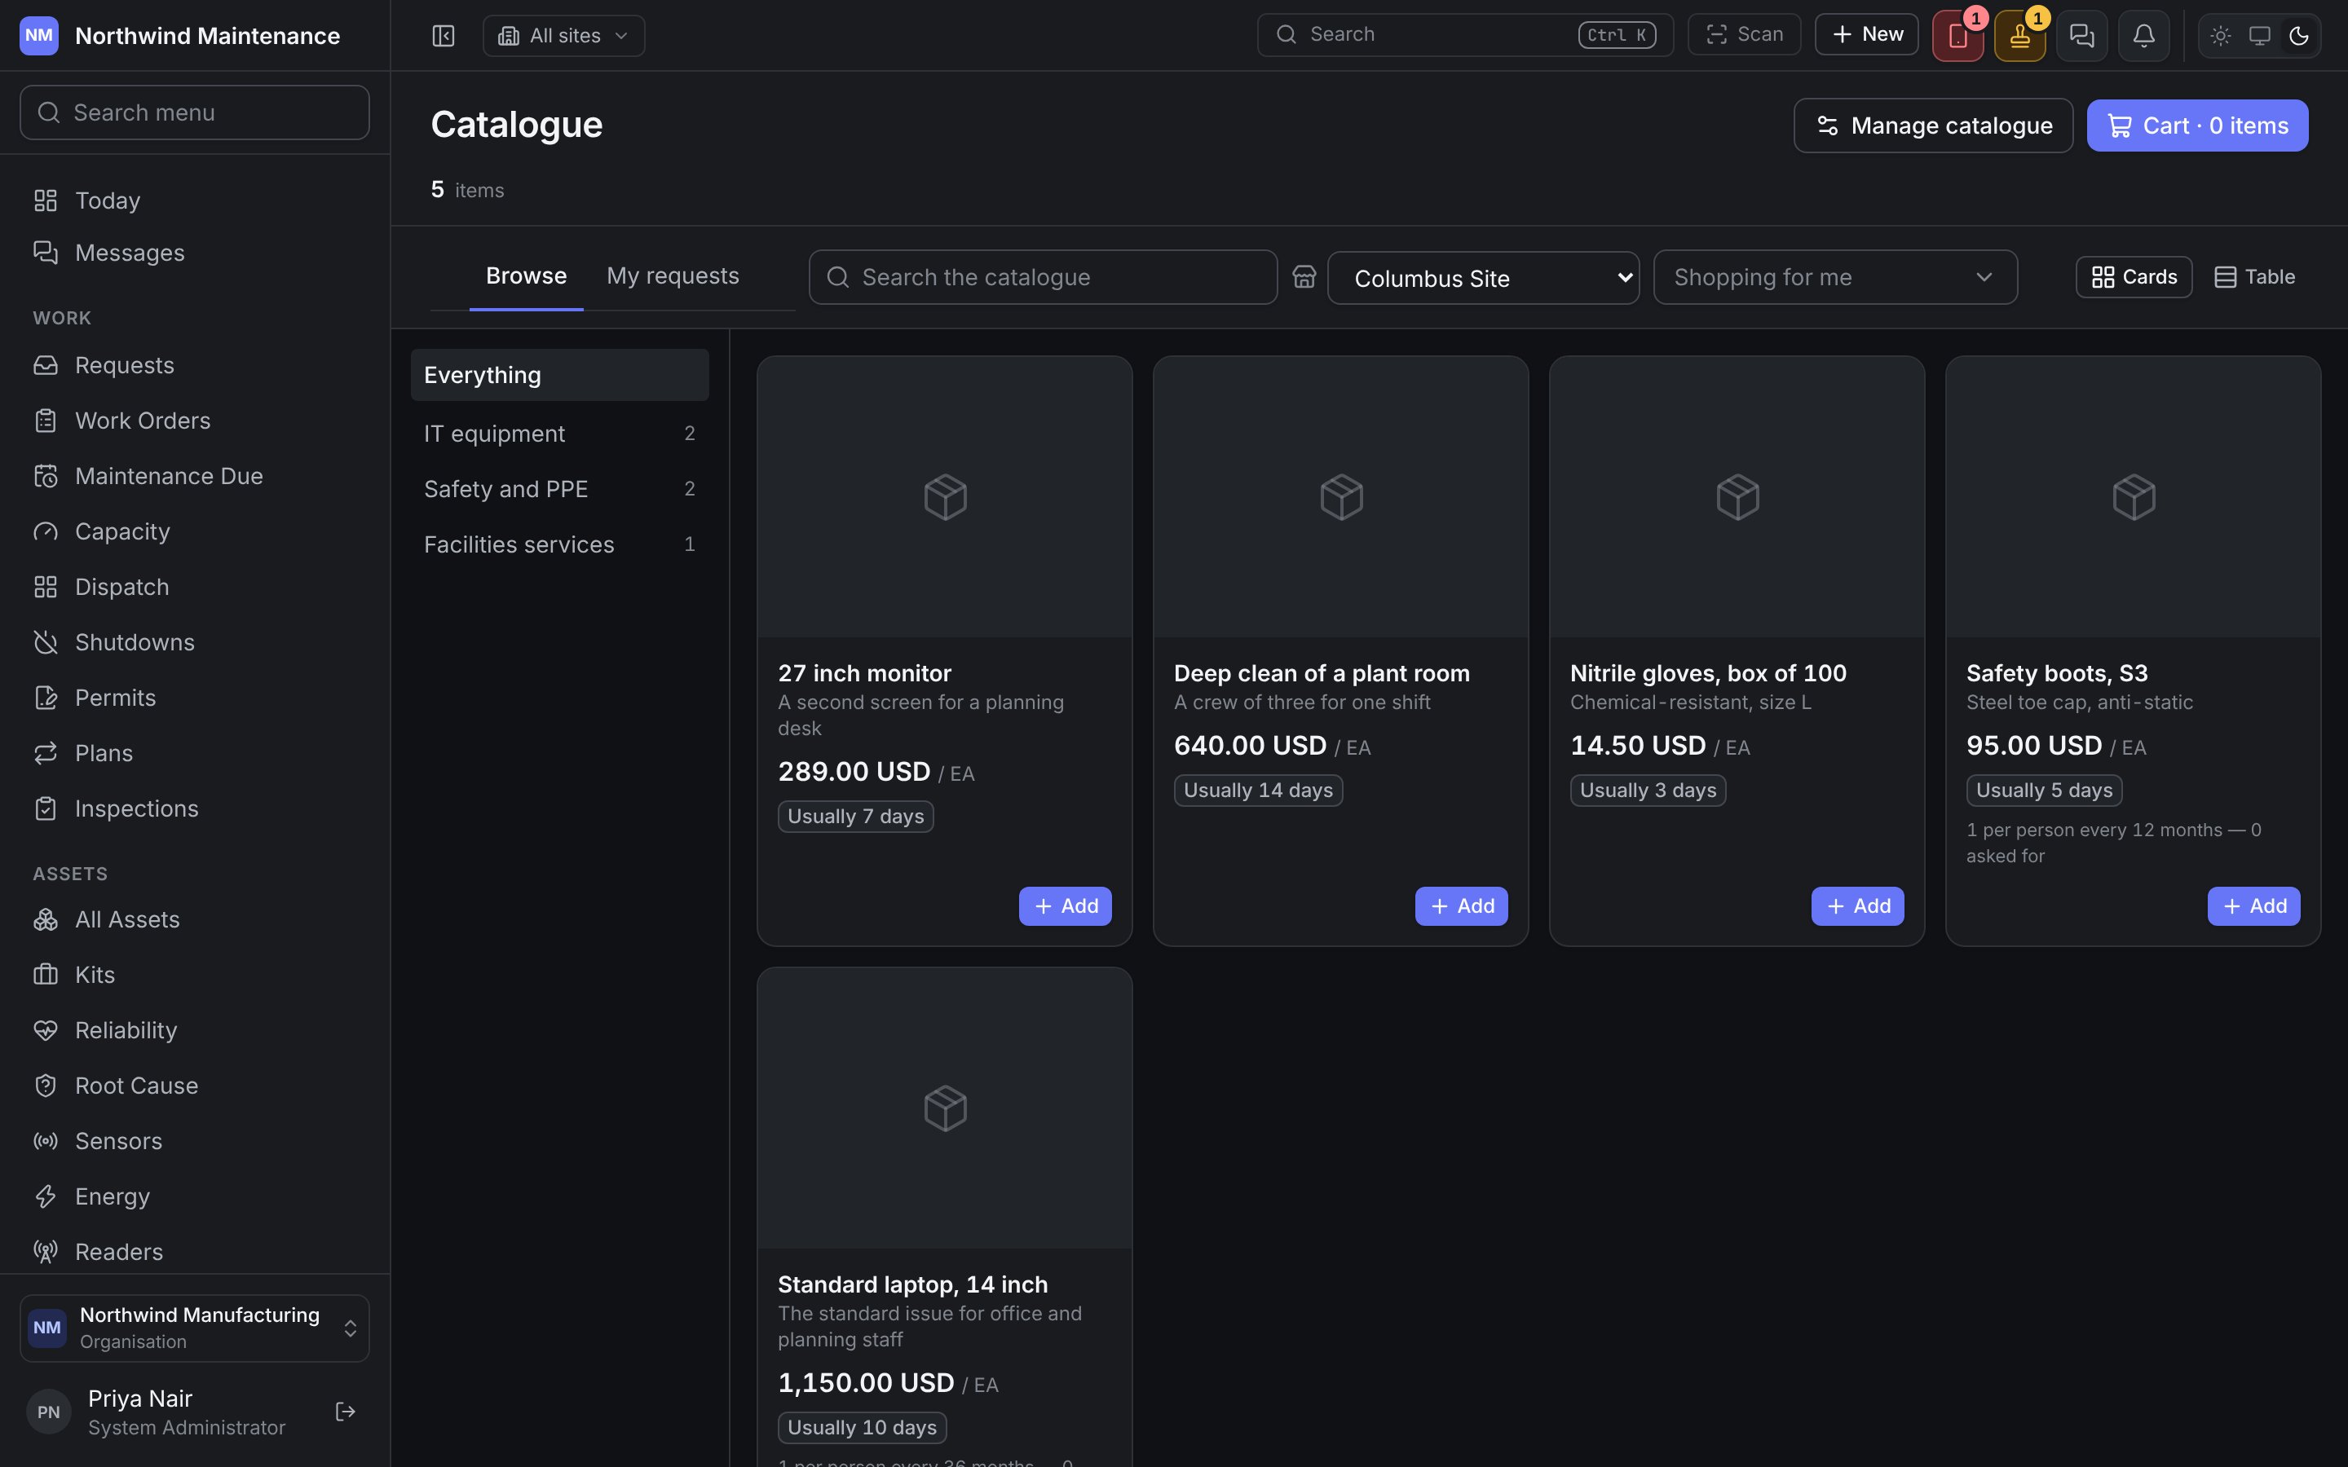Select the Everything category
This screenshot has height=1467, width=2348.
click(x=560, y=376)
